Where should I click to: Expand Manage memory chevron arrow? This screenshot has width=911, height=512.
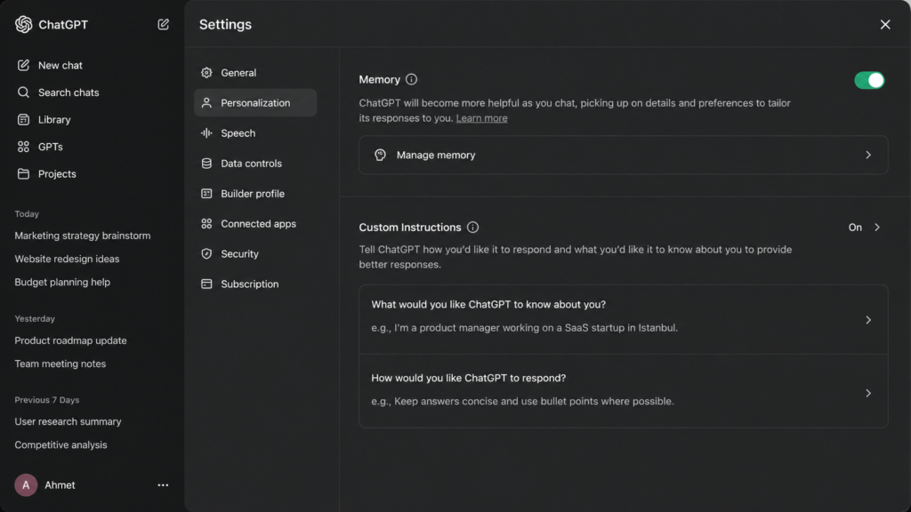click(868, 155)
